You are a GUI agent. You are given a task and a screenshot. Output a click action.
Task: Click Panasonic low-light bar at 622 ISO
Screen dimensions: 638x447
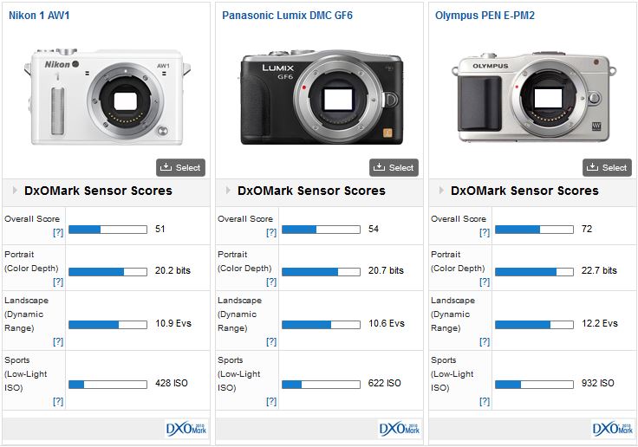pos(321,385)
